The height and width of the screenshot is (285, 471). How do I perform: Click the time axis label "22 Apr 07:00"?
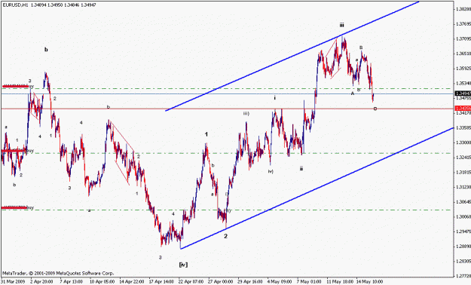pos(191,282)
